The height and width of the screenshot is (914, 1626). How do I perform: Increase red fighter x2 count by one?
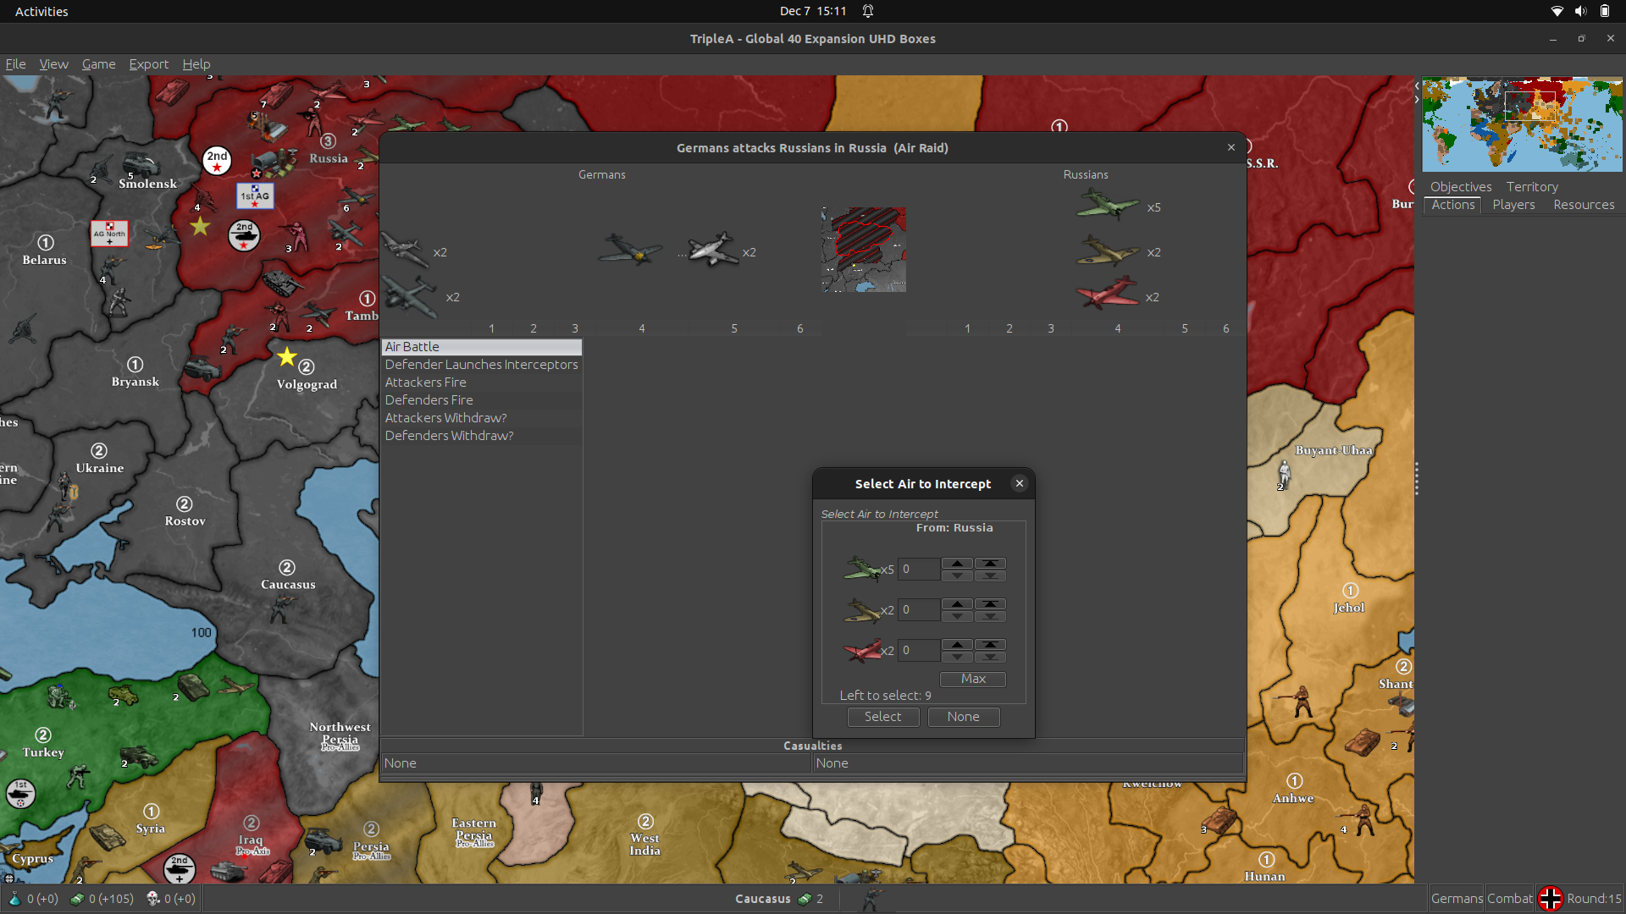pos(957,645)
